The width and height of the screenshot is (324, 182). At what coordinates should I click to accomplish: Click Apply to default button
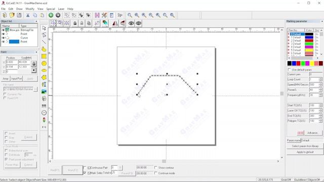point(305,152)
